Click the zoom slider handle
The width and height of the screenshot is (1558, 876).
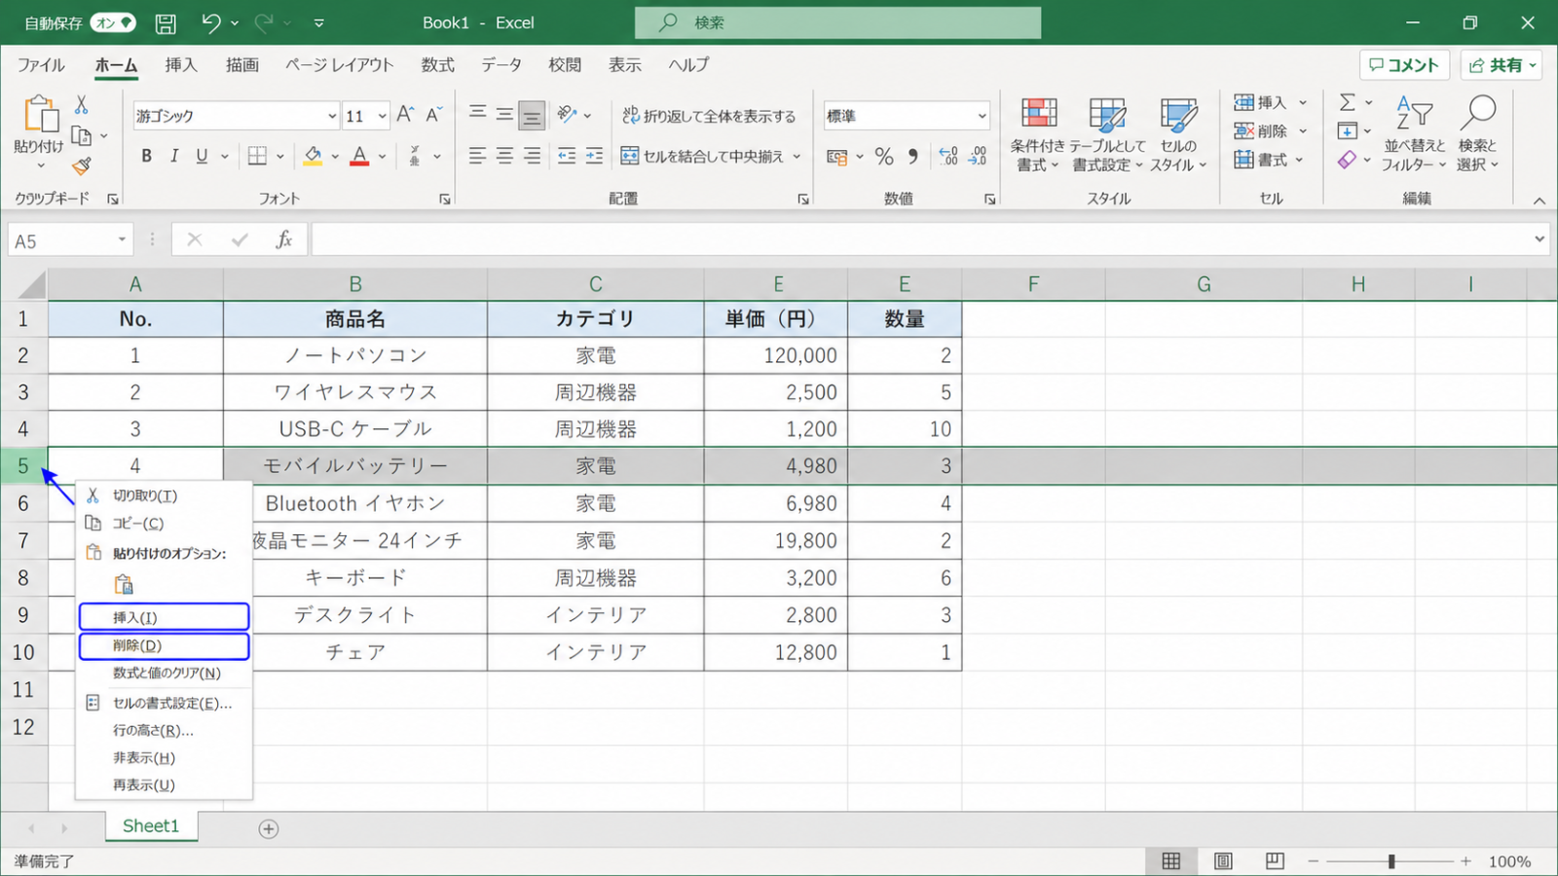pos(1391,861)
